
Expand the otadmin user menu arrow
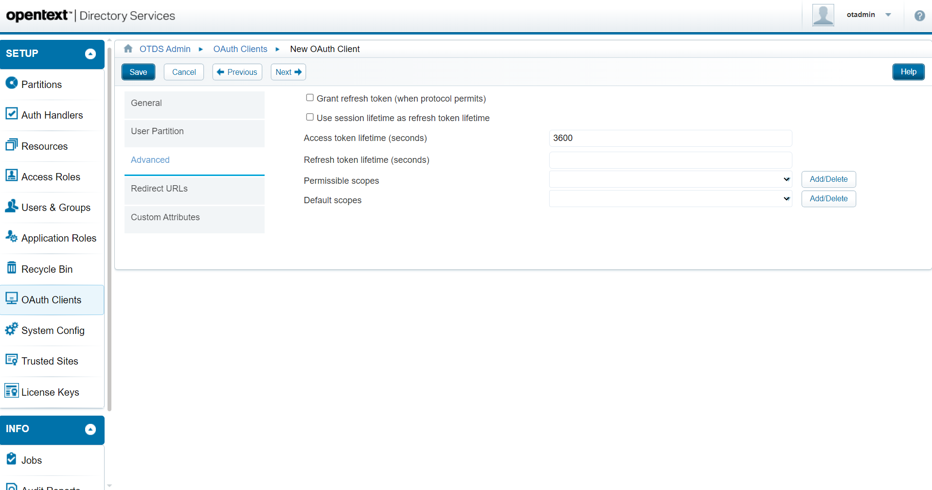coord(888,15)
